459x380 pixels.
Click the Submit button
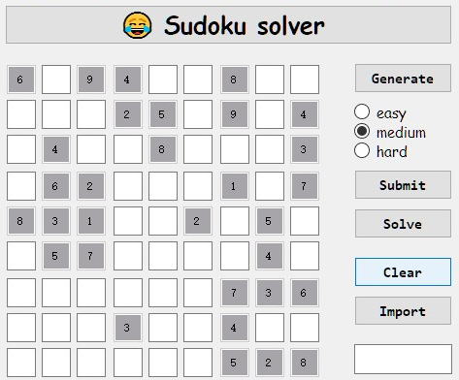point(403,185)
